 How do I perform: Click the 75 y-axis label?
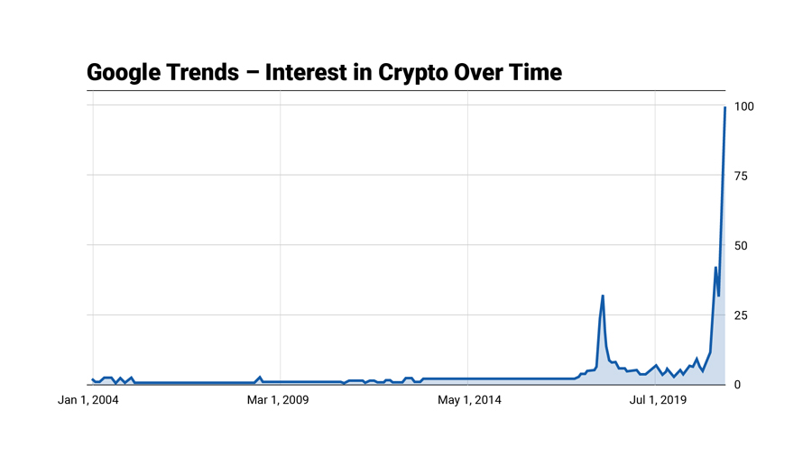pos(741,177)
